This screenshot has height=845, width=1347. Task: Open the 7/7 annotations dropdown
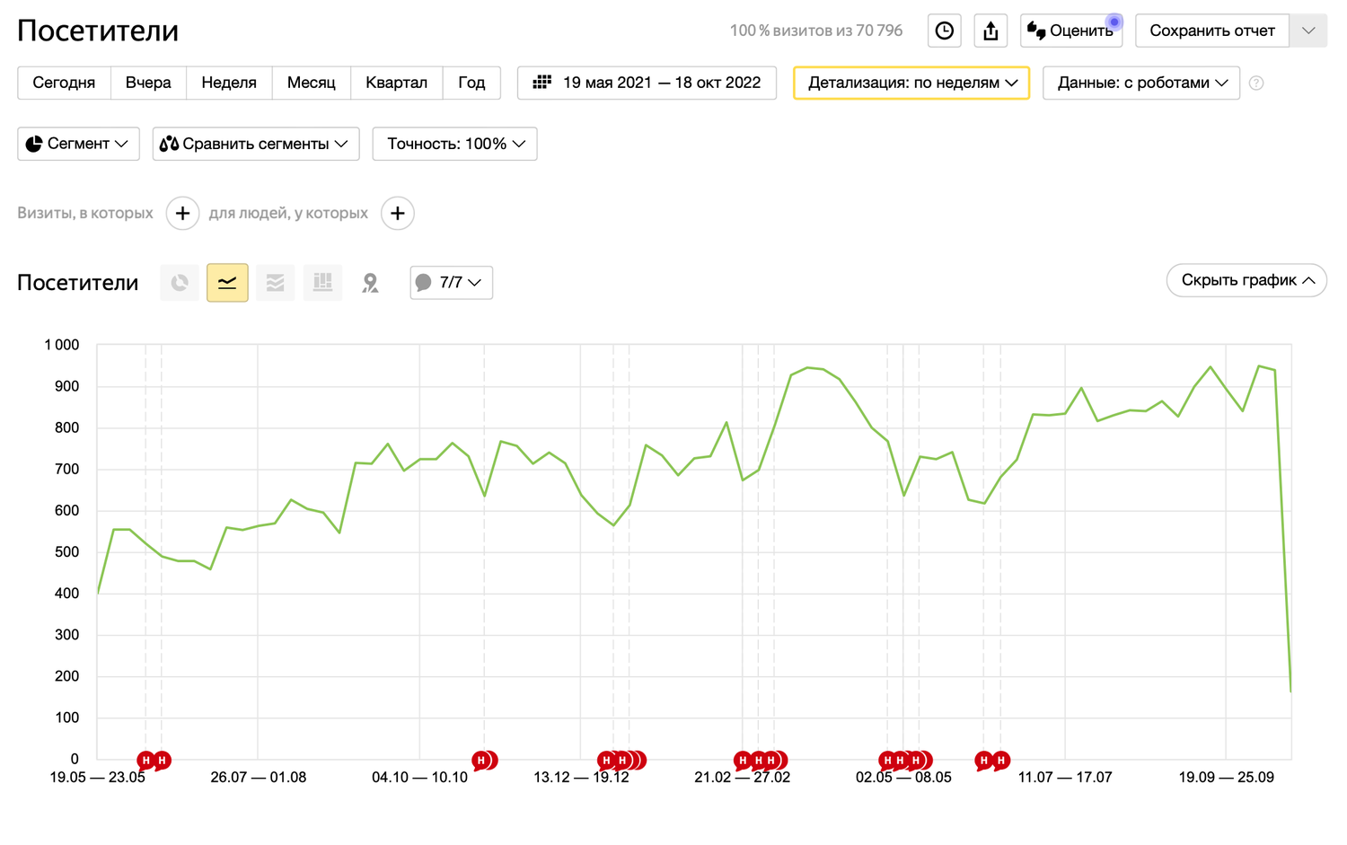click(x=451, y=283)
